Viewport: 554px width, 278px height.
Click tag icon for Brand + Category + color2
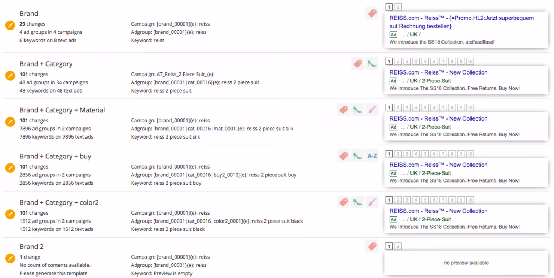(344, 202)
